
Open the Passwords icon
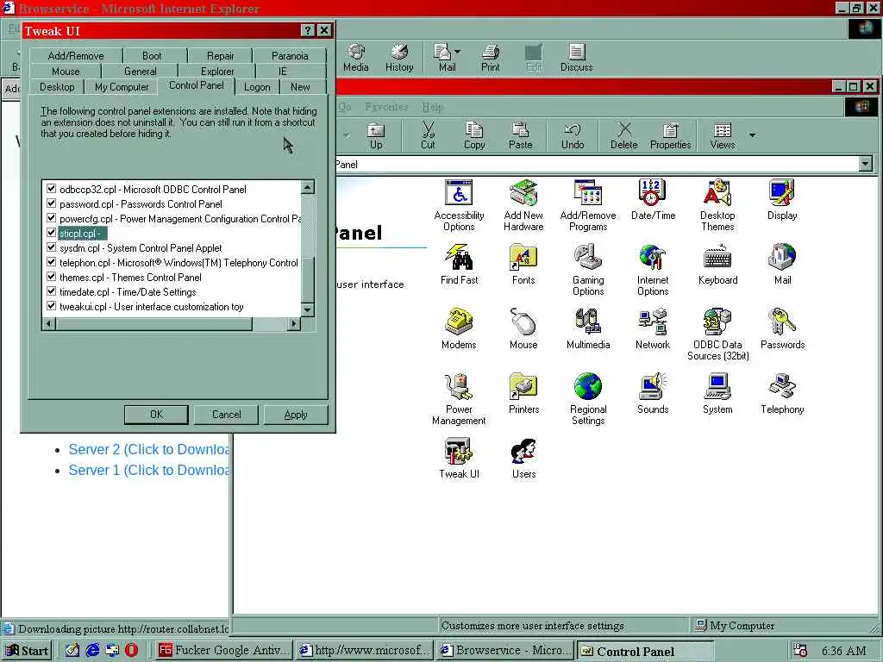tap(782, 329)
